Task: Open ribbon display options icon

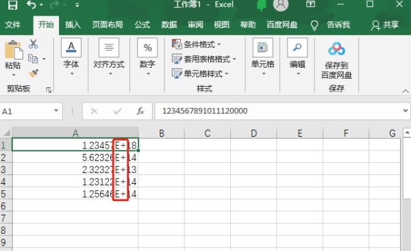Action: coord(310,4)
